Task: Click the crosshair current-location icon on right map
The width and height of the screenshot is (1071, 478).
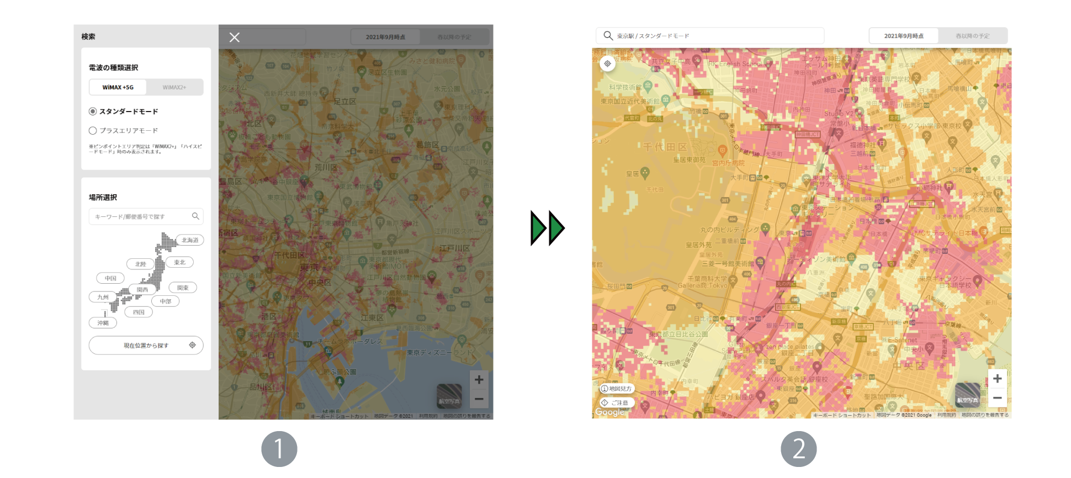Action: click(x=607, y=63)
